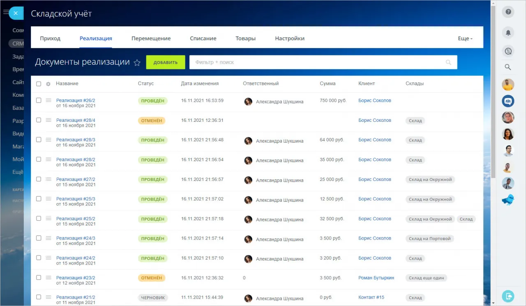The width and height of the screenshot is (526, 306).
Task: Open row actions menu for Реализация #28/4
Action: [x=48, y=120]
